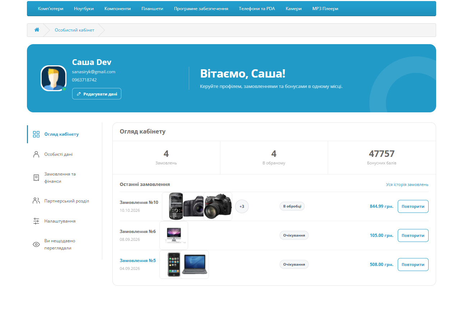The image size is (467, 313).
Task: Open the Камери category
Action: (x=294, y=9)
